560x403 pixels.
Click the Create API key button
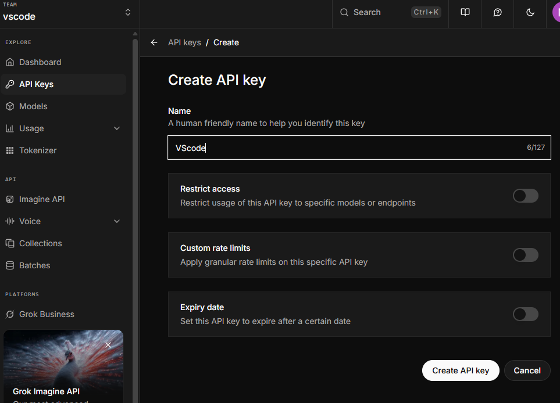pos(461,370)
